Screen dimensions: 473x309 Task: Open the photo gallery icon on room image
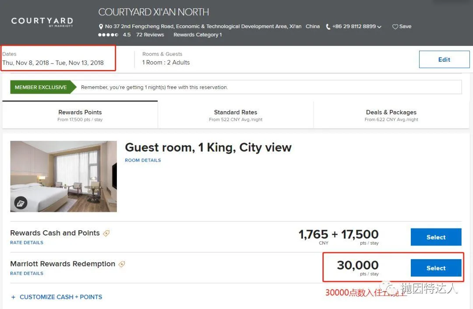point(21,203)
